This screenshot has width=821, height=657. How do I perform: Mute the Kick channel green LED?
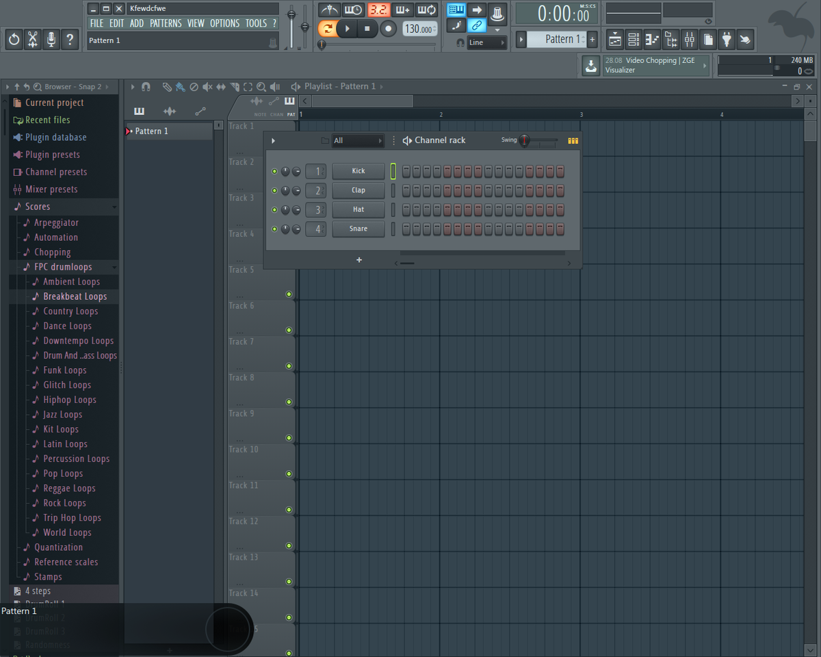[x=274, y=171]
